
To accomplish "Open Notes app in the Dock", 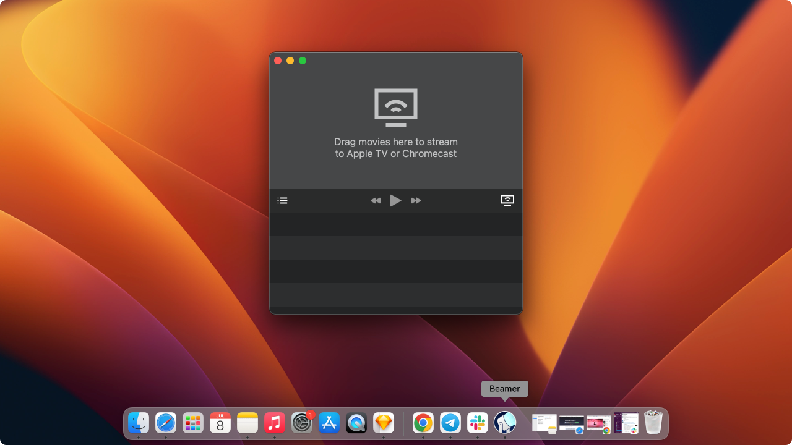I will [x=247, y=423].
